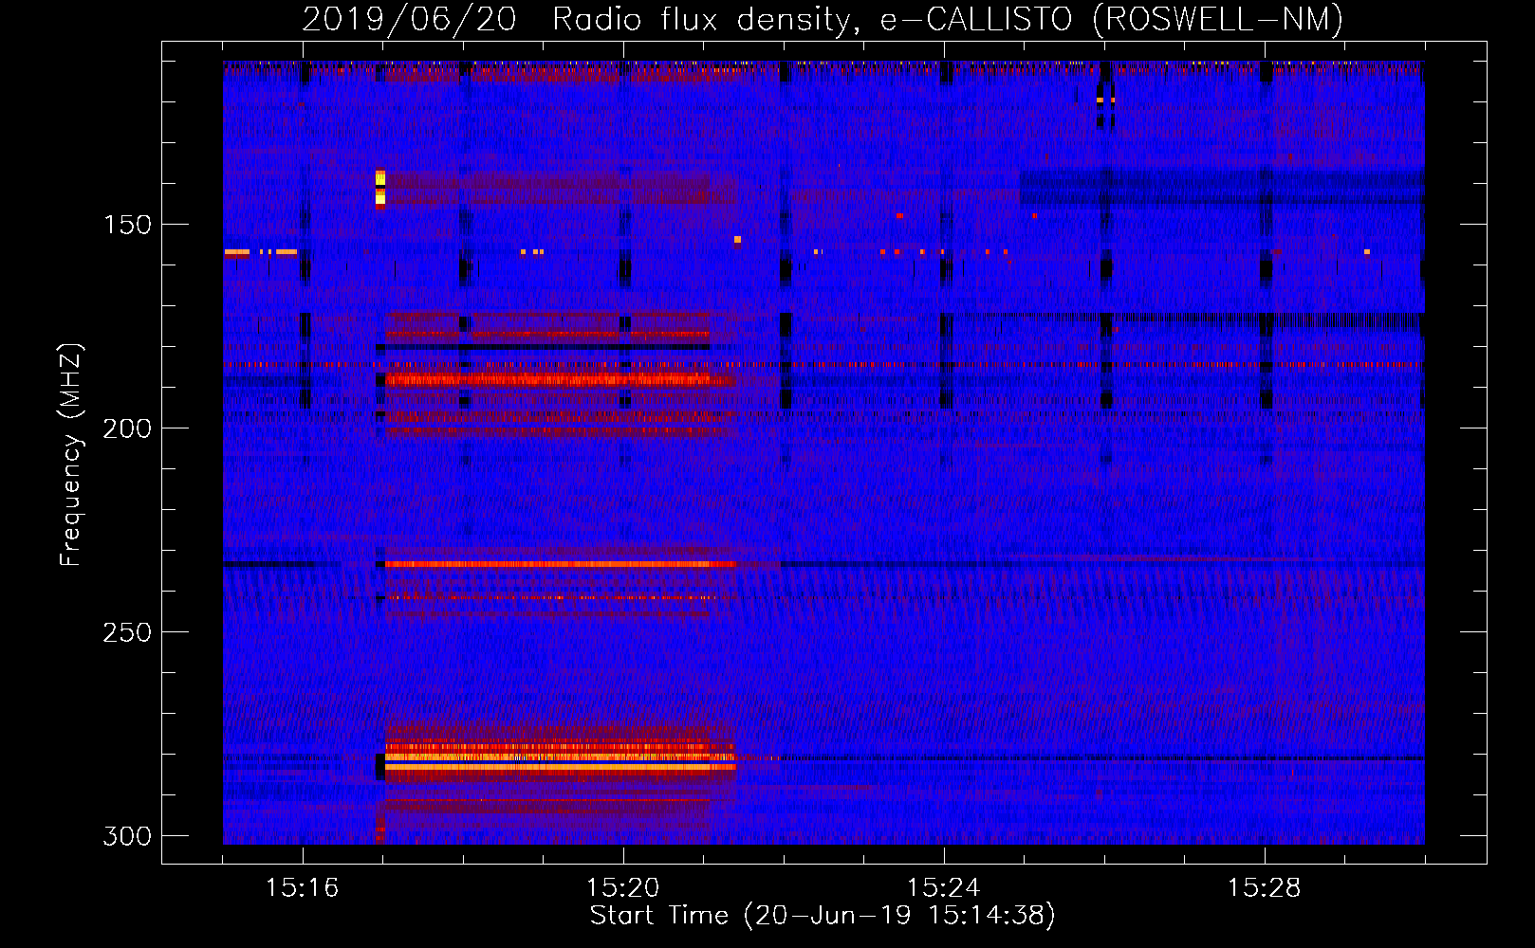
Task: Click the 'Frequency (MHZ)' axis label
Action: pos(70,454)
